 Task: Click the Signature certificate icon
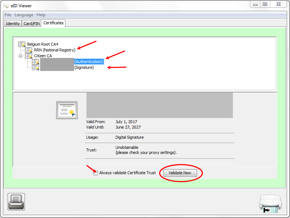[x=35, y=67]
